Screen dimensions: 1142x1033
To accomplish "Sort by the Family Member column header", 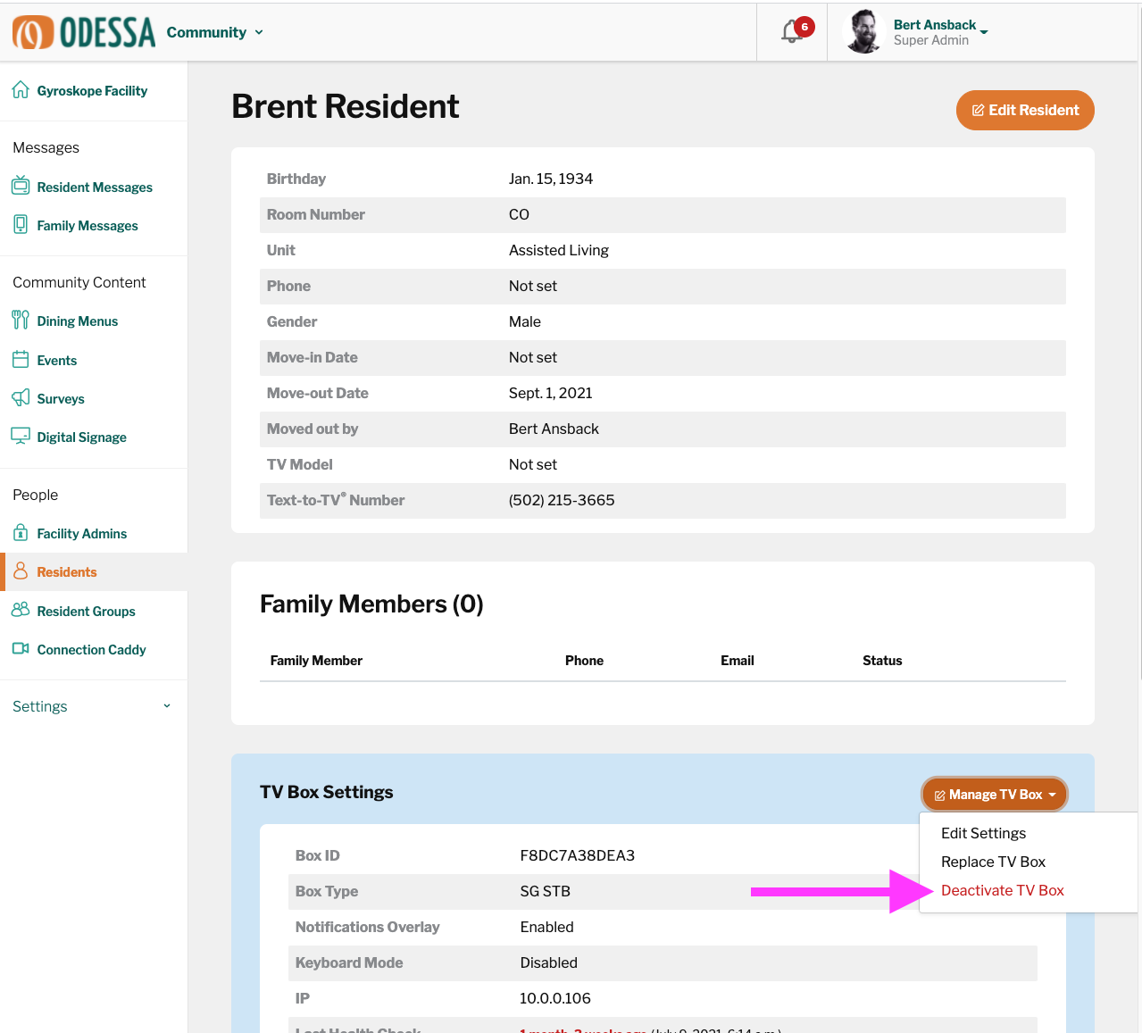I will coord(316,661).
